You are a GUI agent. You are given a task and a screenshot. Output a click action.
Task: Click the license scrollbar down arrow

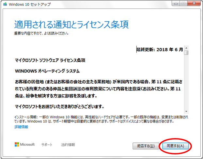pyautogui.click(x=186, y=111)
